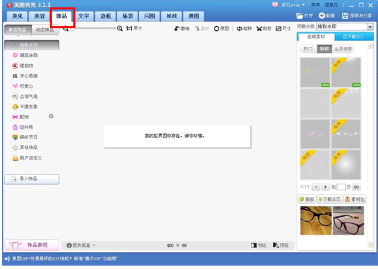The width and height of the screenshot is (378, 269).
Task: Open the 尺寸 size tool
Action: pos(283,29)
